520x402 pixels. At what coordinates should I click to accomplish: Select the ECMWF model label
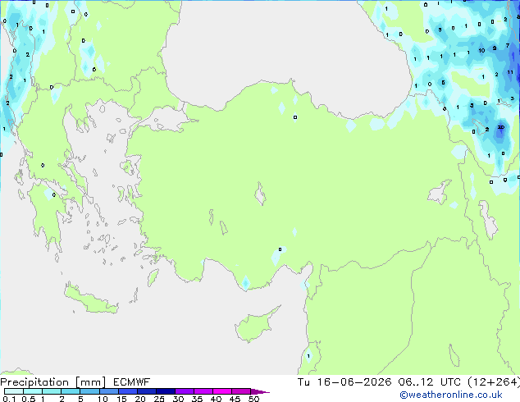(x=132, y=382)
